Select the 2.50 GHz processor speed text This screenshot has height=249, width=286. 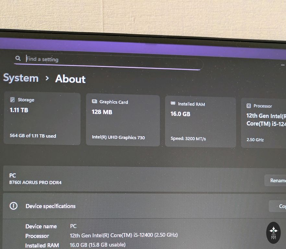coord(255,140)
